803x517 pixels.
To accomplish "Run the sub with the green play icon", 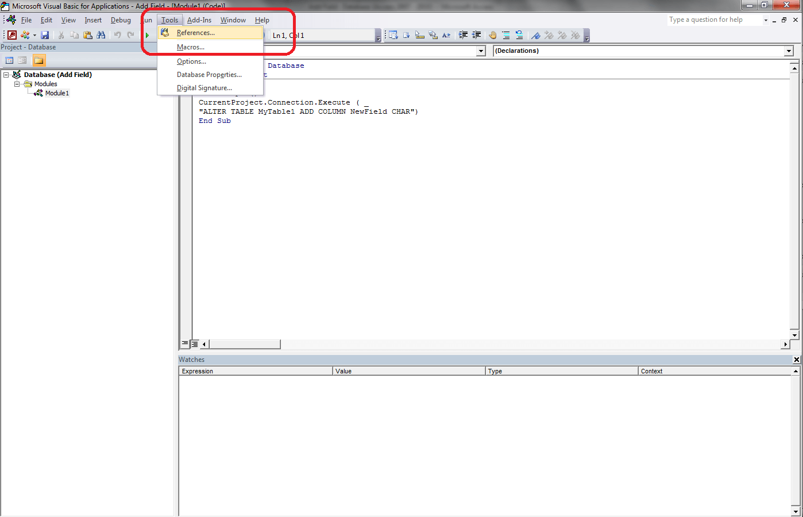I will pos(147,35).
